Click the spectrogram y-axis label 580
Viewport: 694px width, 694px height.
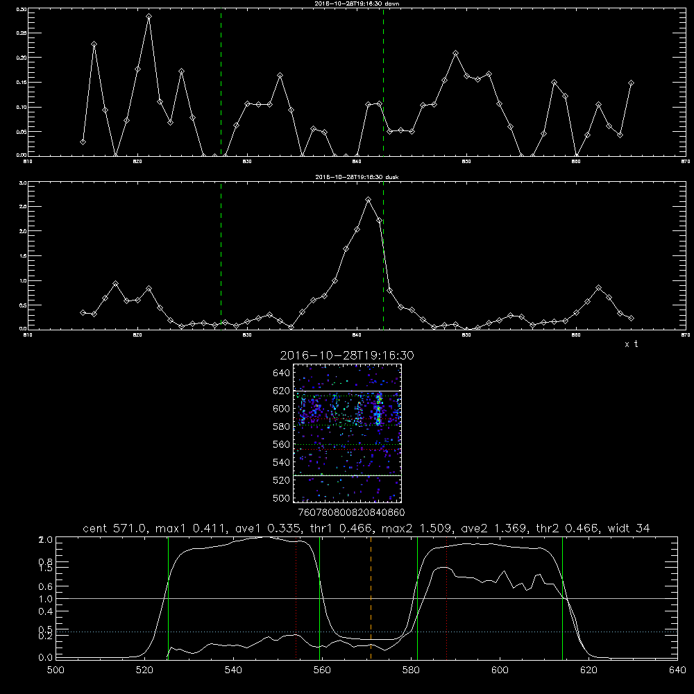pyautogui.click(x=281, y=427)
